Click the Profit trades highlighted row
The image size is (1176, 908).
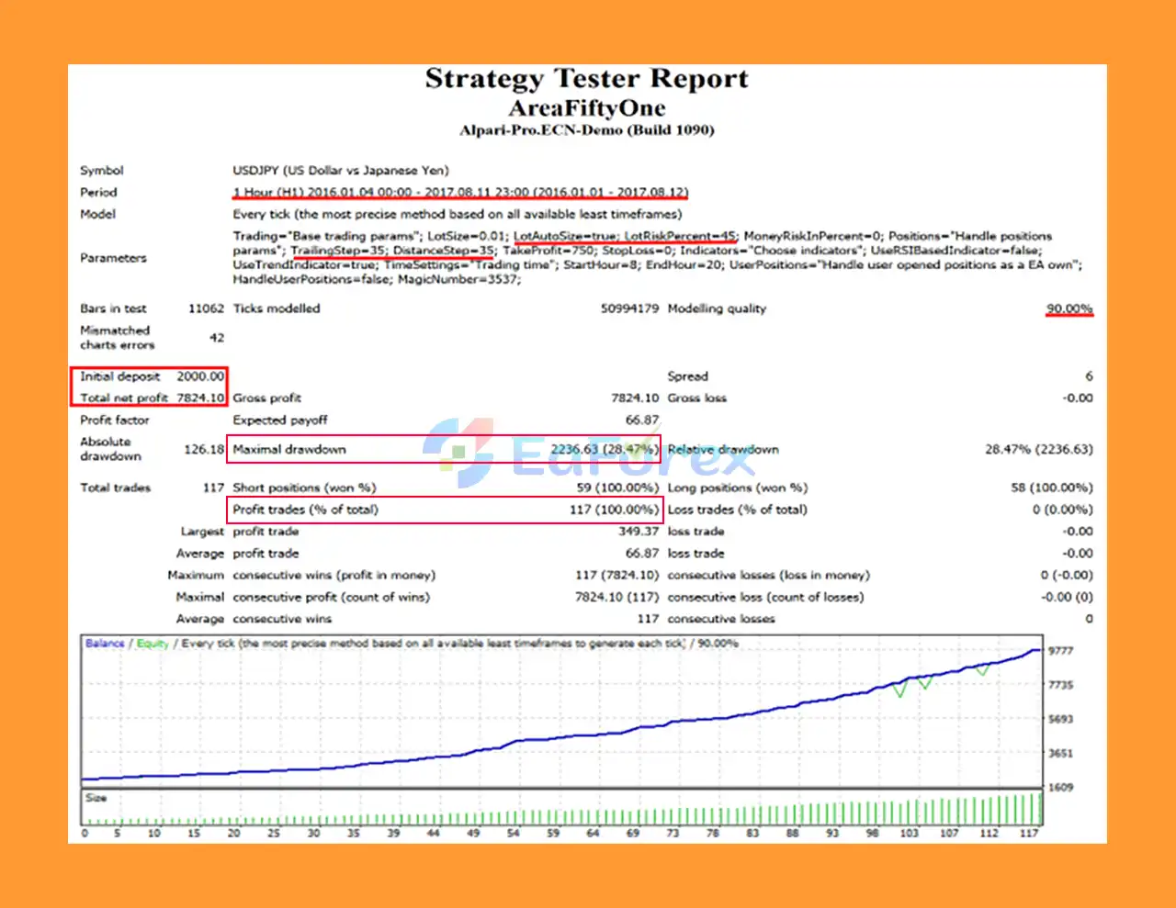pyautogui.click(x=444, y=510)
